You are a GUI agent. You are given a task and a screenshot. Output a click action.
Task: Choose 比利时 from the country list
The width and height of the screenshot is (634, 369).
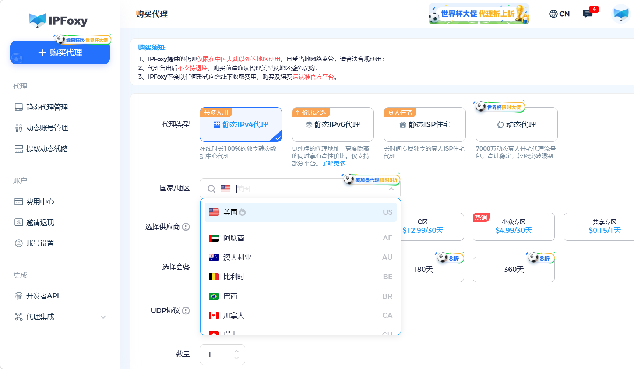click(300, 277)
